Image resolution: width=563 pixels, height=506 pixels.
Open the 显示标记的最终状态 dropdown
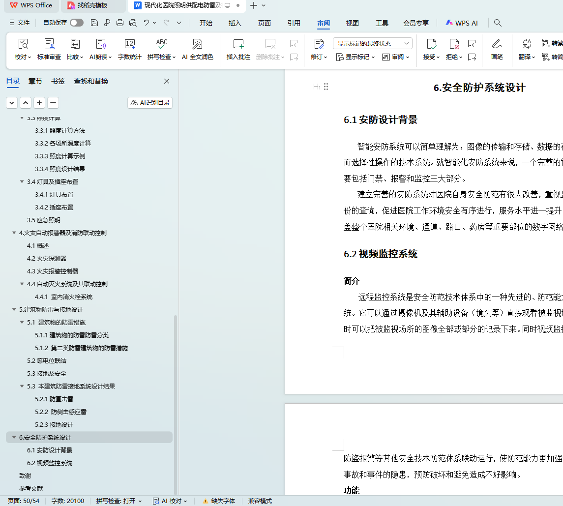[x=372, y=43]
